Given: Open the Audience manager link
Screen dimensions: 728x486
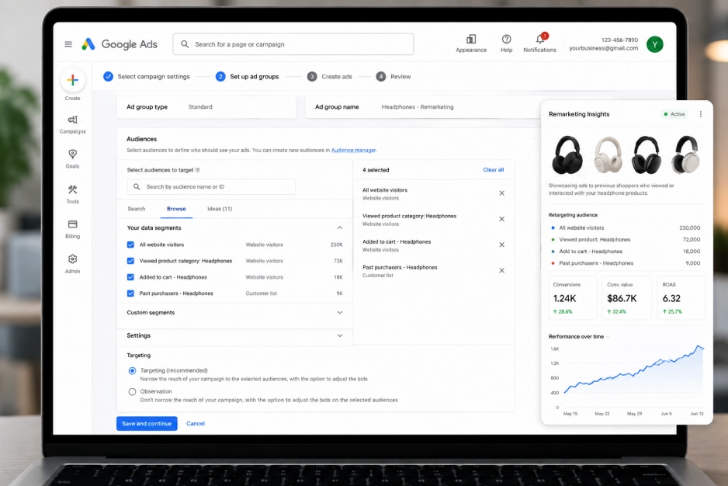Looking at the screenshot, I should point(353,150).
